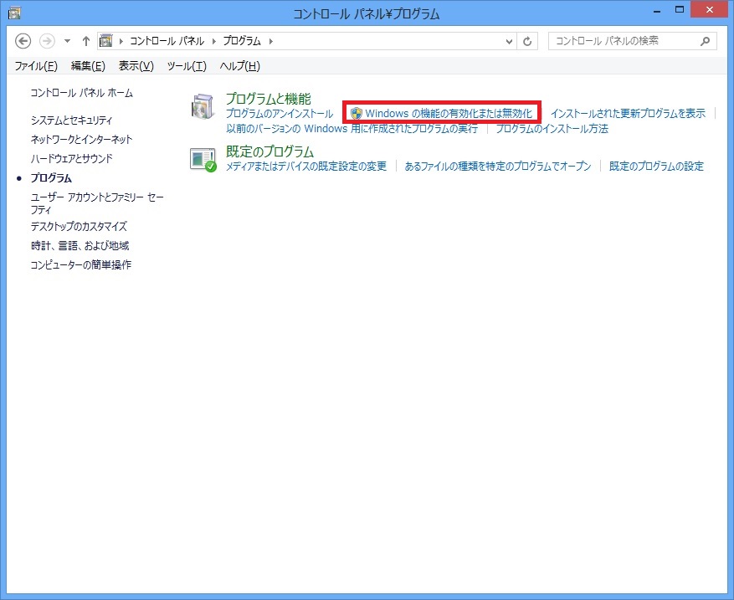
Task: Open デスクトップのカスタマイズ in sidebar
Action: coord(79,227)
